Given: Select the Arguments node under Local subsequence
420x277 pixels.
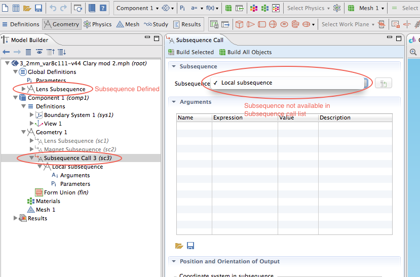Looking at the screenshot, I should 75,175.
